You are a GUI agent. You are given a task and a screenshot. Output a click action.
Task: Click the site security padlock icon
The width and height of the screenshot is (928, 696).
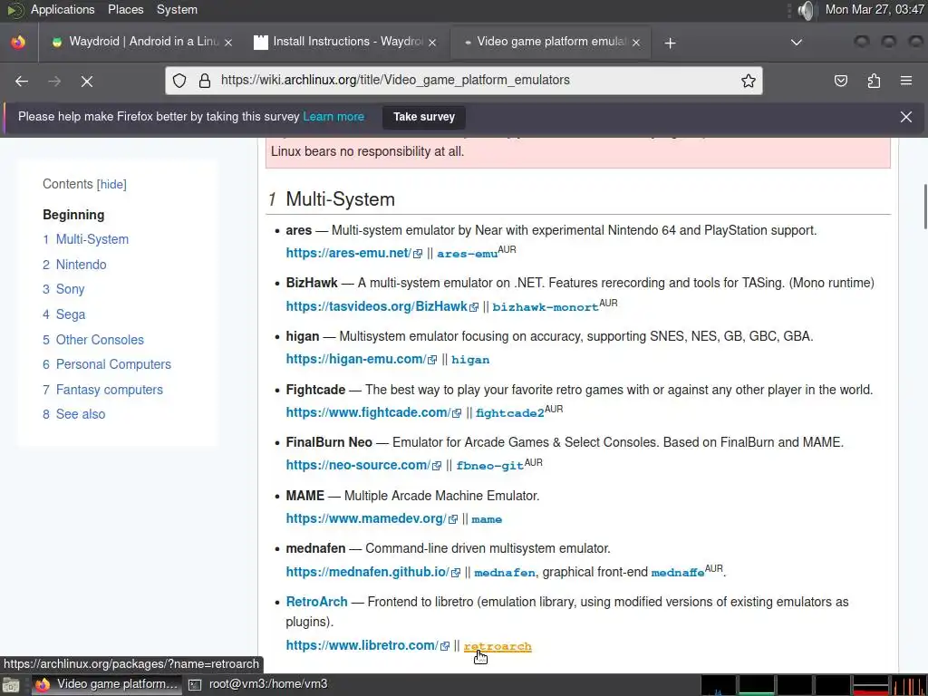pos(205,81)
